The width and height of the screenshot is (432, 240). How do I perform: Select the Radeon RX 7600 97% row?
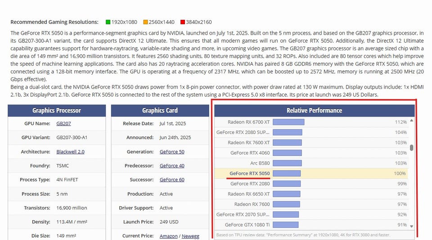click(311, 204)
